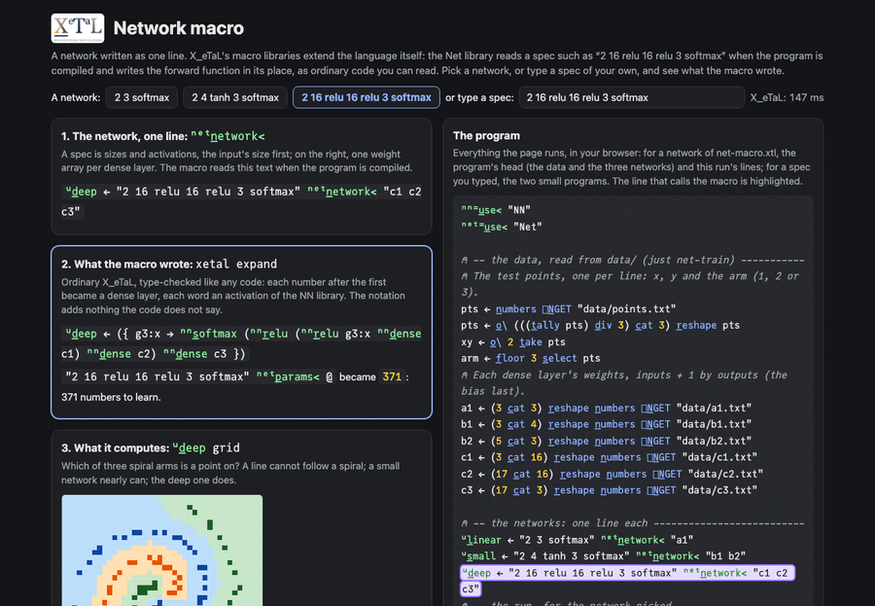This screenshot has width=875, height=606.
Task: Click the "Network macro" page heading
Action: pos(179,28)
